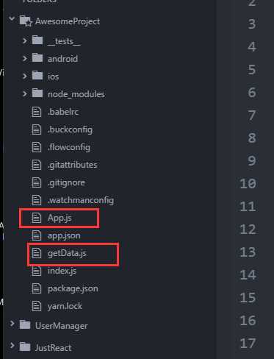The height and width of the screenshot is (359, 274).
Task: Click the UserManager folder icon
Action: point(25,325)
